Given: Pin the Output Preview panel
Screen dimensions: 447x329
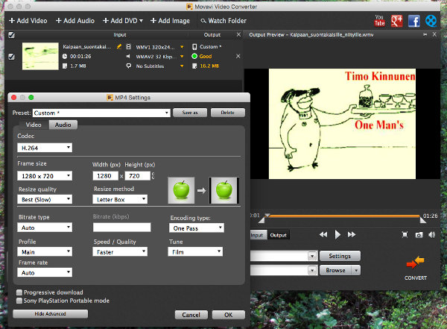Looking at the screenshot, I should (x=425, y=34).
